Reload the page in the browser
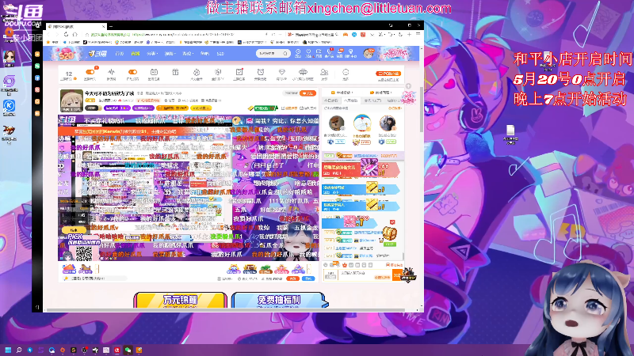The width and height of the screenshot is (634, 356). click(x=66, y=35)
